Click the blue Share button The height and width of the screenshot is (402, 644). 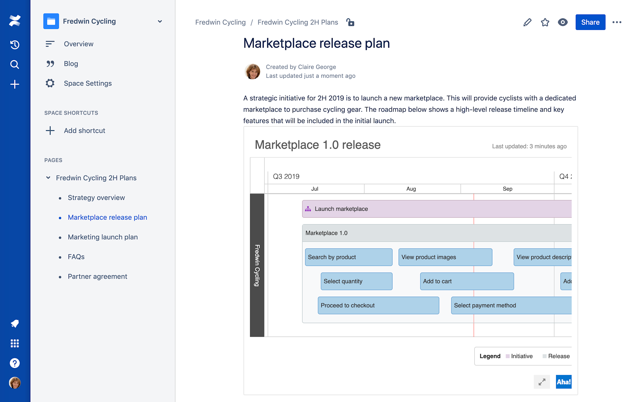[x=590, y=22]
